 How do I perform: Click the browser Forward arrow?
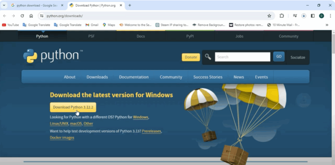(x=13, y=16)
